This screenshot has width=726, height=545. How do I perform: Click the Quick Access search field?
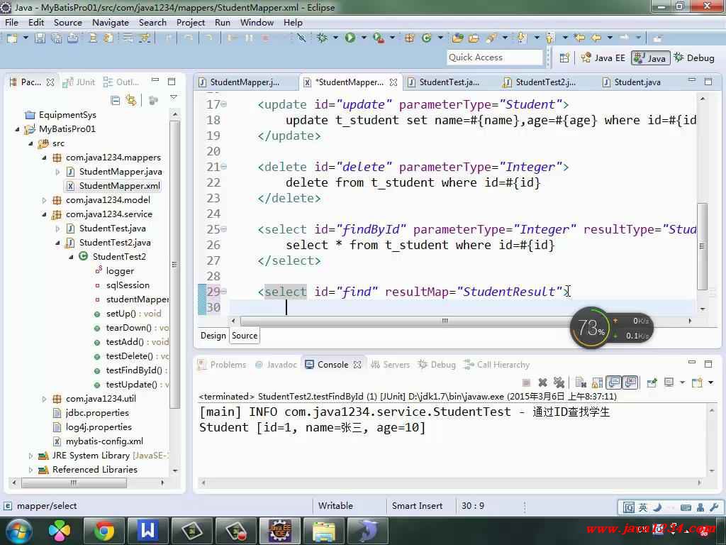click(494, 57)
